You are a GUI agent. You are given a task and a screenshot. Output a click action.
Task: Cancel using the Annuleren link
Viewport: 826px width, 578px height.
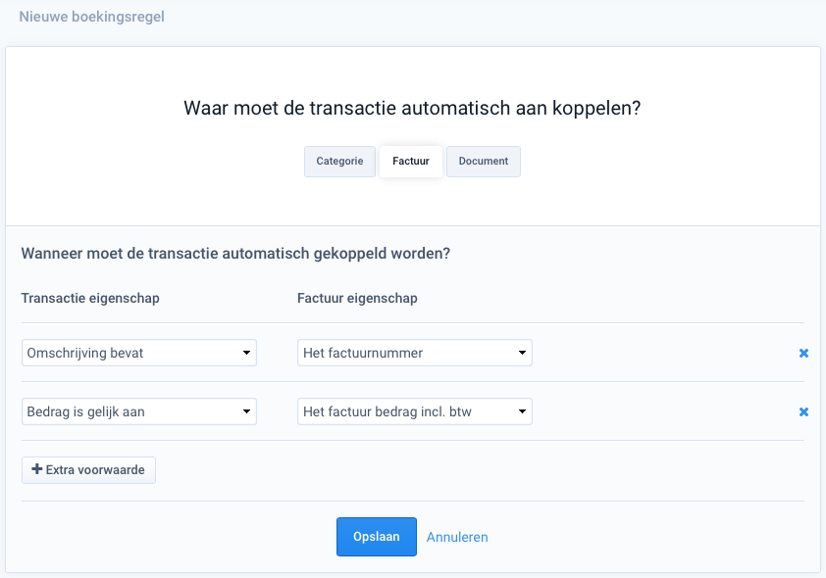point(457,537)
